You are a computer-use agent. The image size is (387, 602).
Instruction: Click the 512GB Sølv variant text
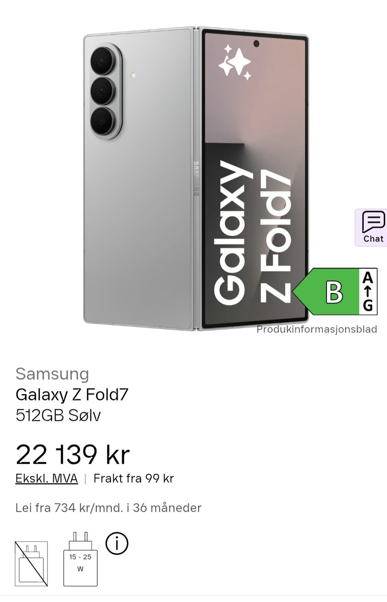tap(58, 415)
